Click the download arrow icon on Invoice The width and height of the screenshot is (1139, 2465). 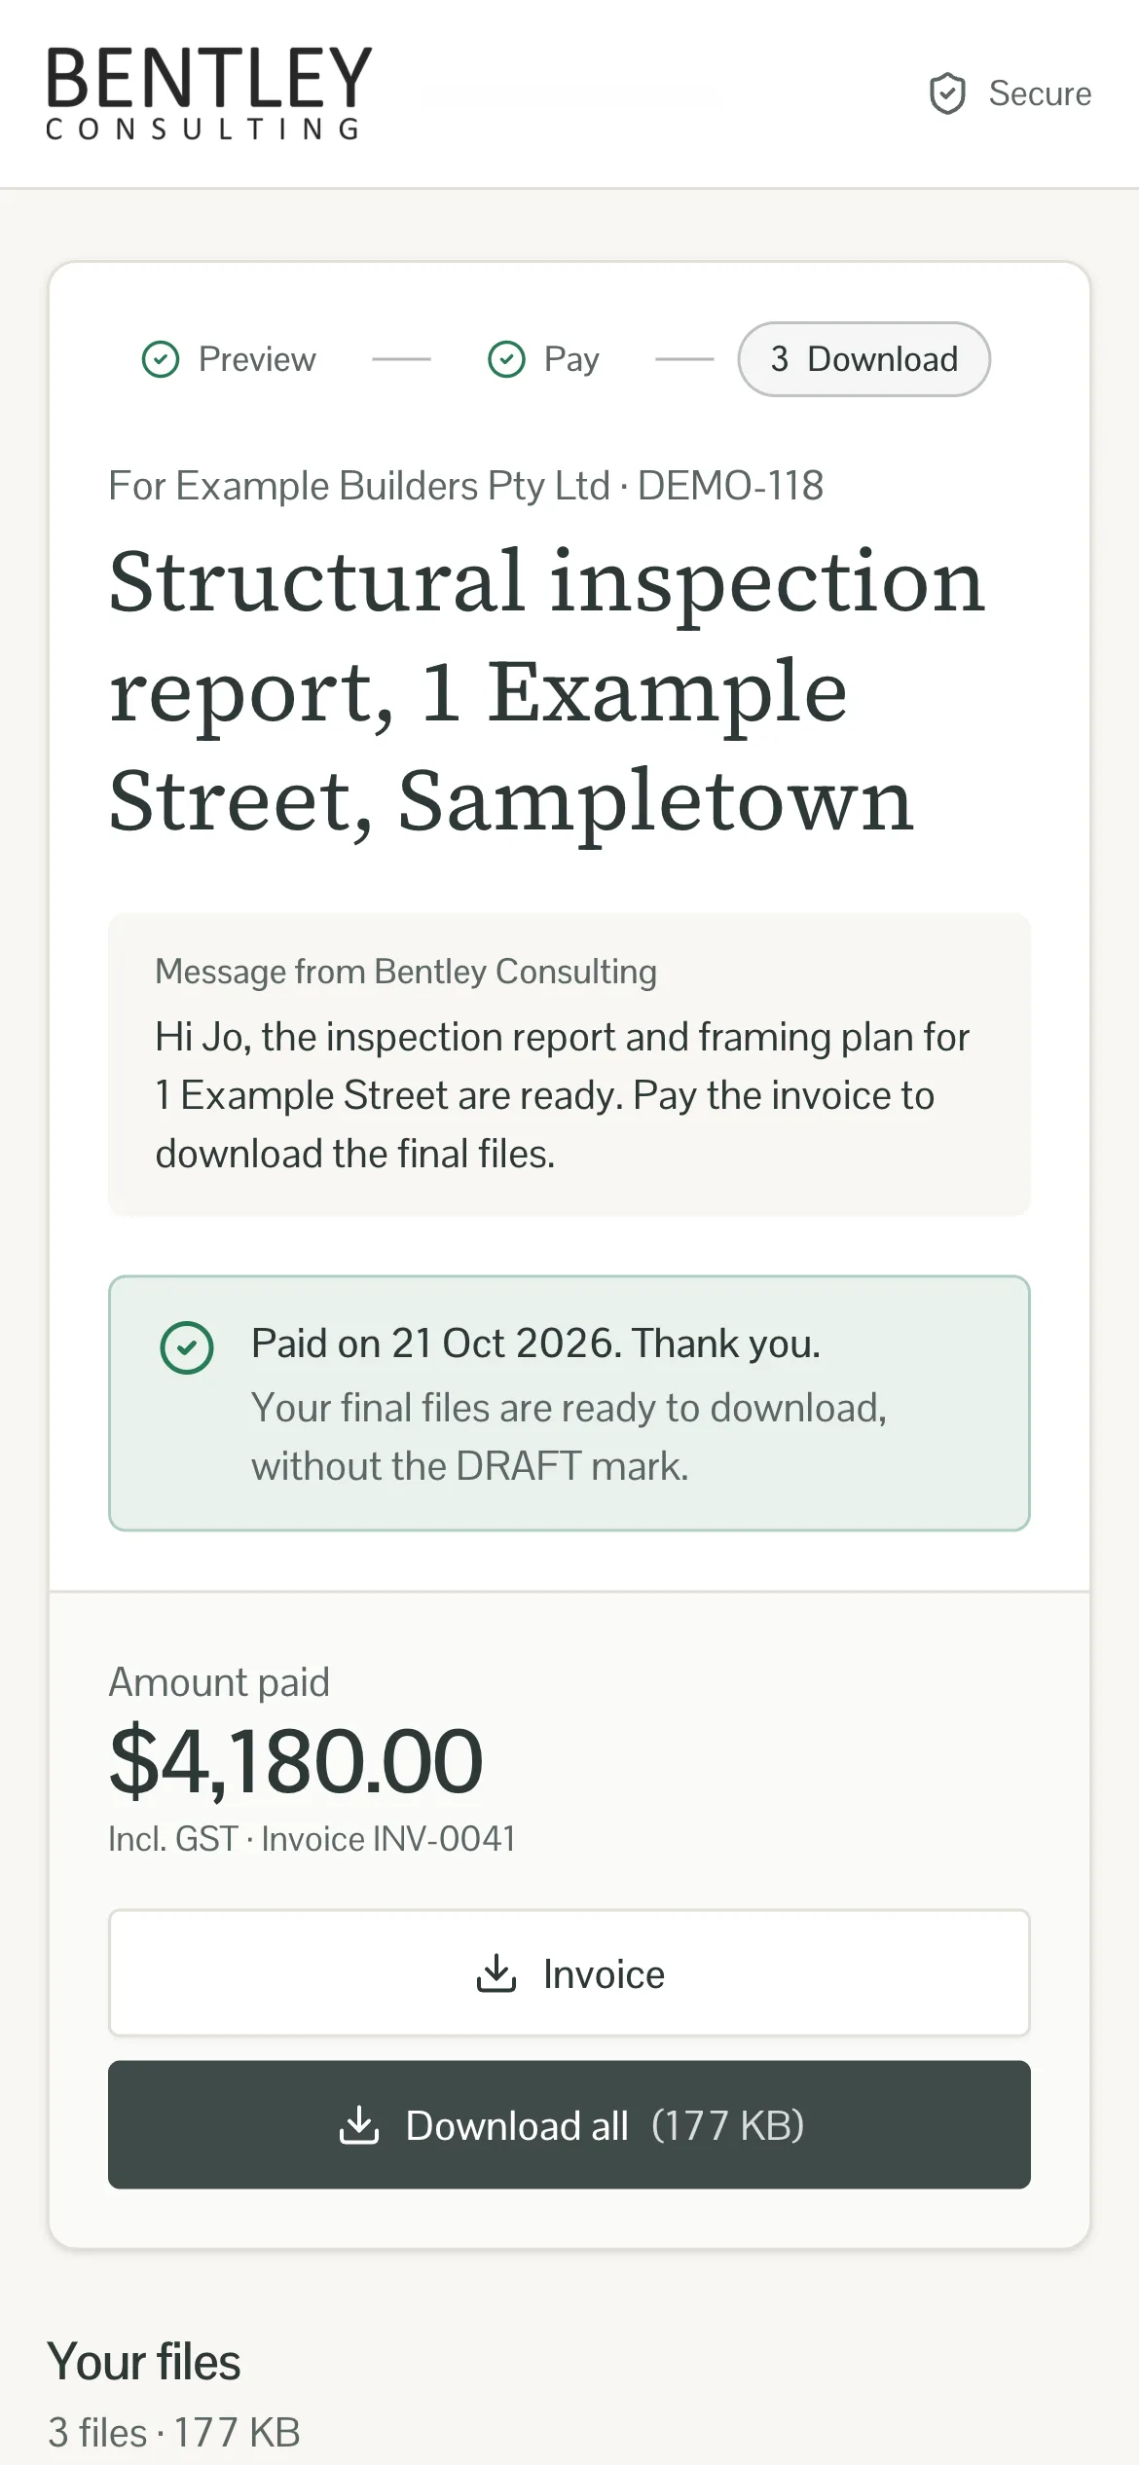pyautogui.click(x=496, y=1973)
